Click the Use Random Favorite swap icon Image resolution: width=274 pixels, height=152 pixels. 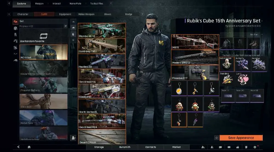(44, 36)
